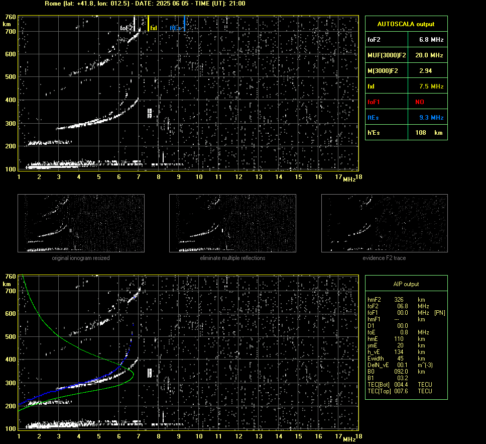Click the eliminate multiple reflections caption
This screenshot has width=486, height=444.
point(232,258)
